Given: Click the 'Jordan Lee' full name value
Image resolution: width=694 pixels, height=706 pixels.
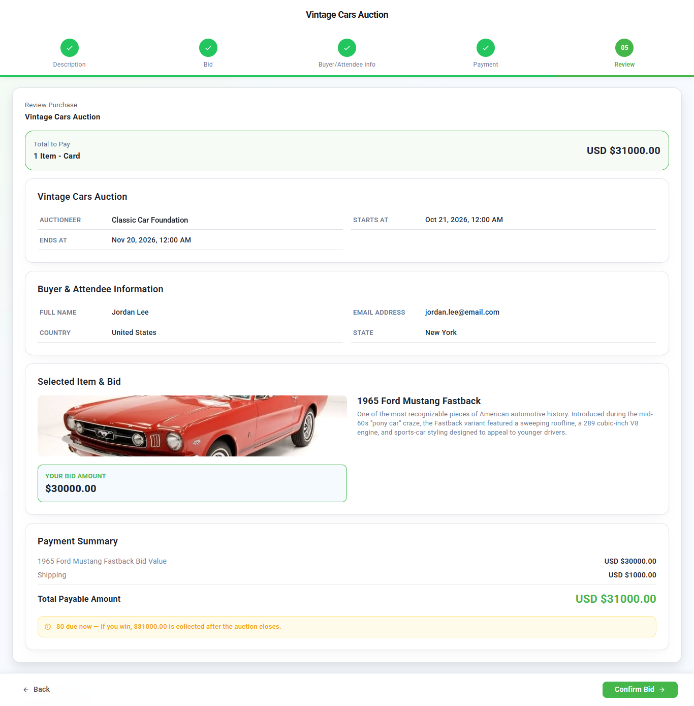Looking at the screenshot, I should (130, 312).
